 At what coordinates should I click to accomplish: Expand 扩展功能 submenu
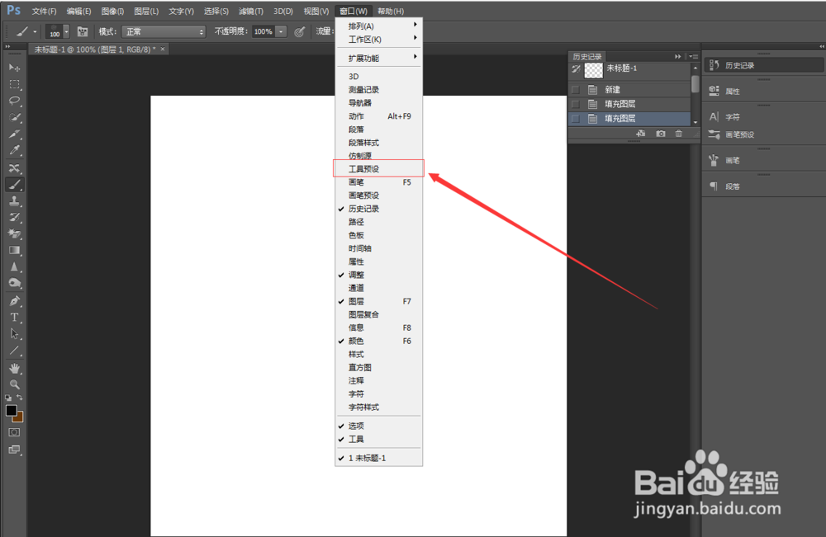click(x=379, y=58)
